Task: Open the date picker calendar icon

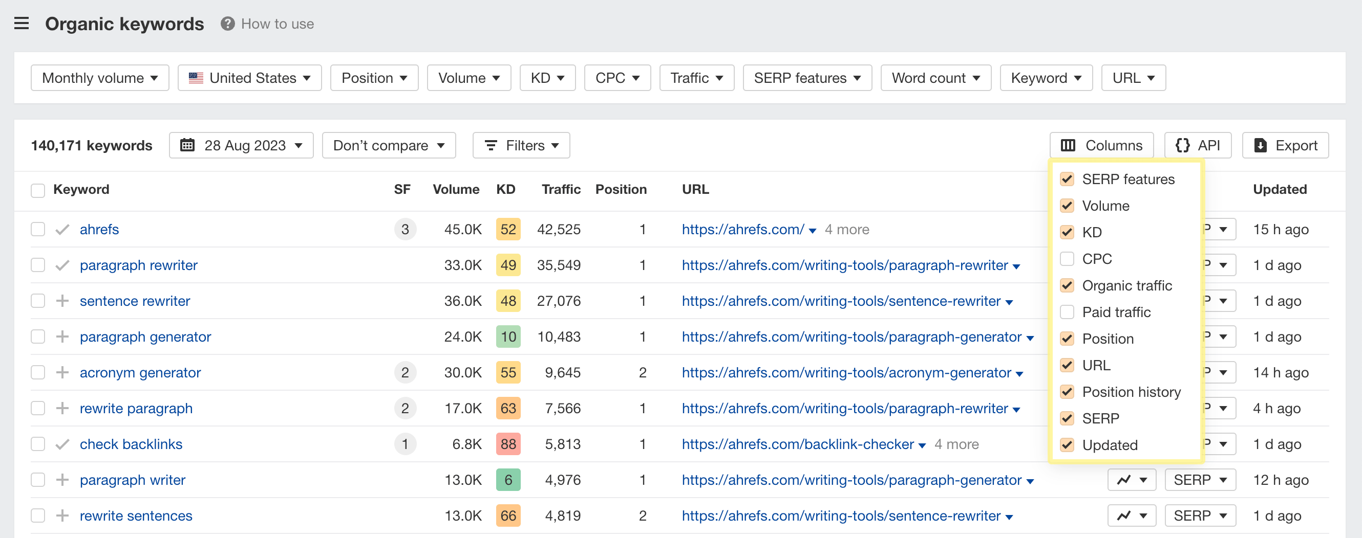Action: pos(189,145)
